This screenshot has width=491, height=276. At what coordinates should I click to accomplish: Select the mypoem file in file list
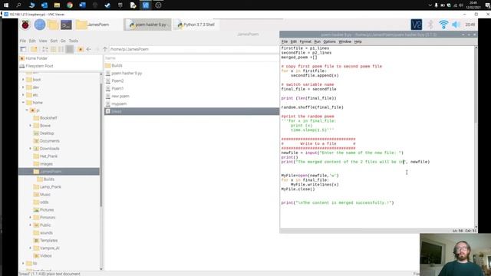point(119,104)
